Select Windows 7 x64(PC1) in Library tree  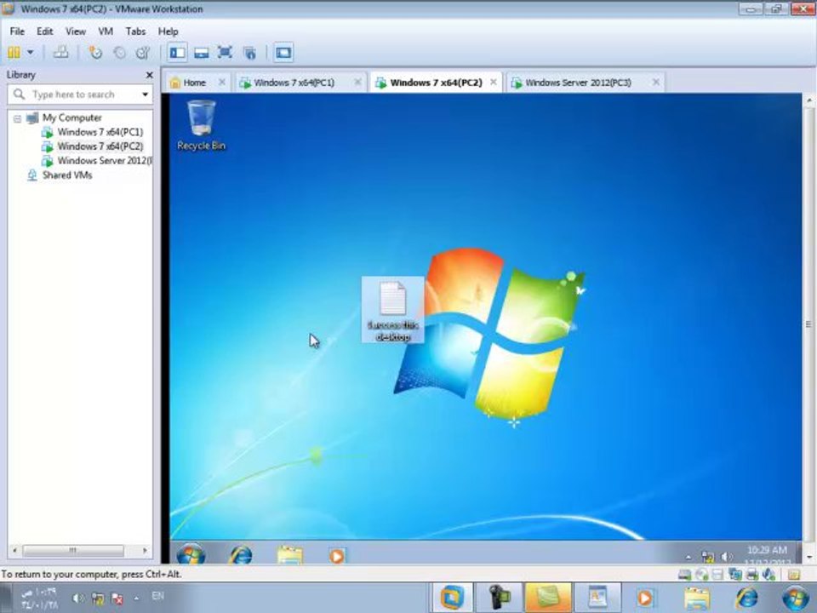[x=100, y=132]
